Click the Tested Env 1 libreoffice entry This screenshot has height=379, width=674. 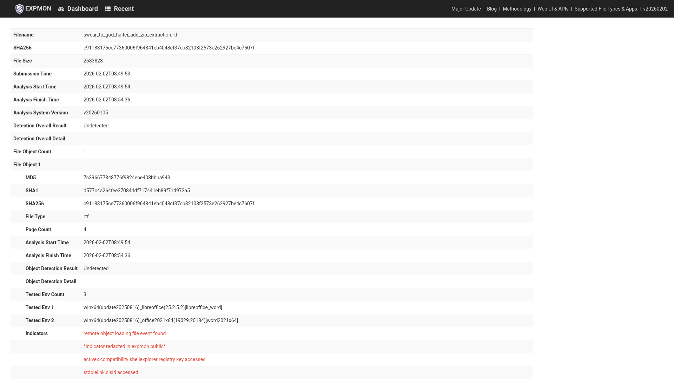coord(153,307)
